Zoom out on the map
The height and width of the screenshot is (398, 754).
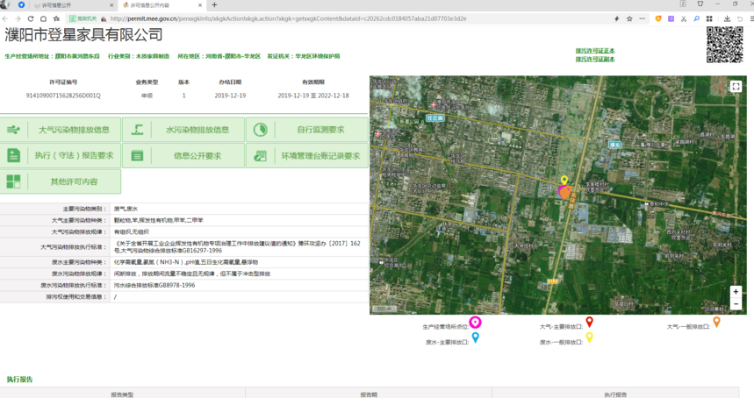coord(736,304)
